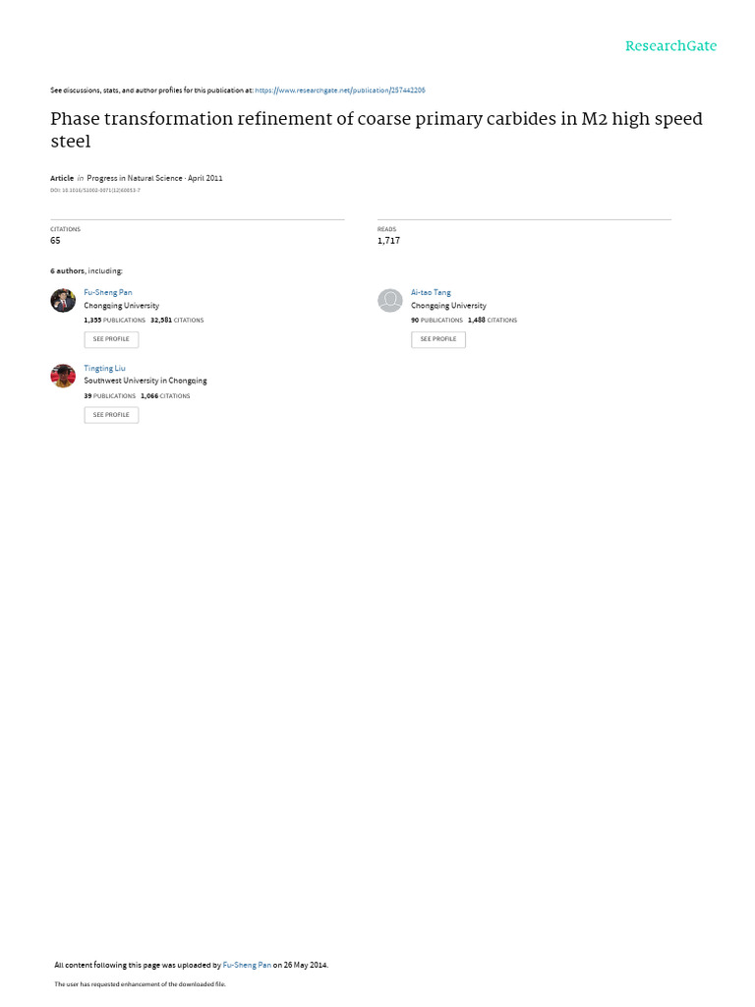Open the researchgate.net publication URL
The width and height of the screenshot is (755, 1007).
(339, 90)
